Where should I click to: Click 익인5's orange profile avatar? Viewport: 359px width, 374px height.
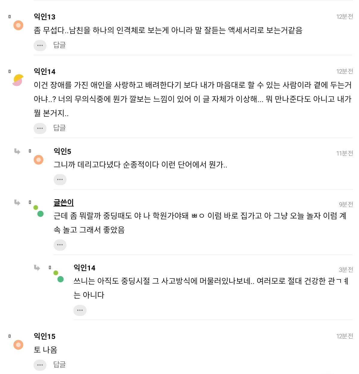click(38, 160)
